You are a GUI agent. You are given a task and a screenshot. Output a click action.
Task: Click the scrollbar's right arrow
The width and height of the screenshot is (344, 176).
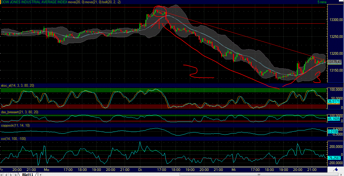coord(341,175)
